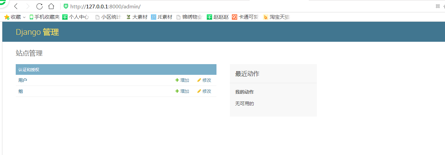
Task: Click 修改 in the 组 row
Action: point(204,91)
